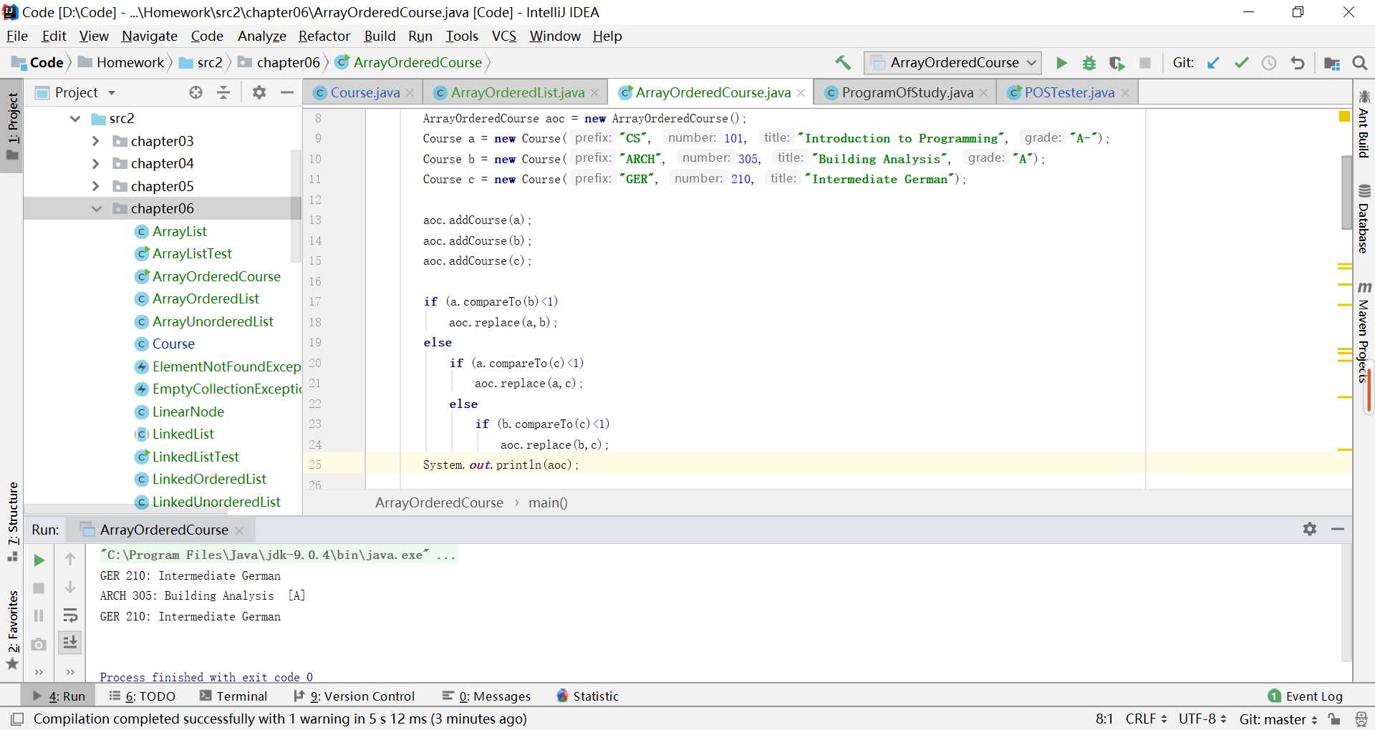Switch to ProgramOfStudy.java tab
The width and height of the screenshot is (1375, 730).
tap(907, 92)
